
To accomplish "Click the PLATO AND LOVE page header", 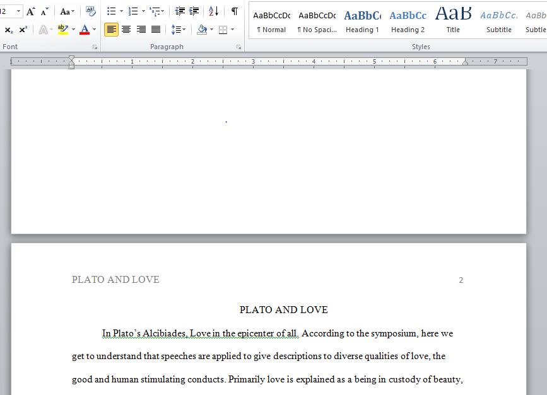I will [115, 280].
